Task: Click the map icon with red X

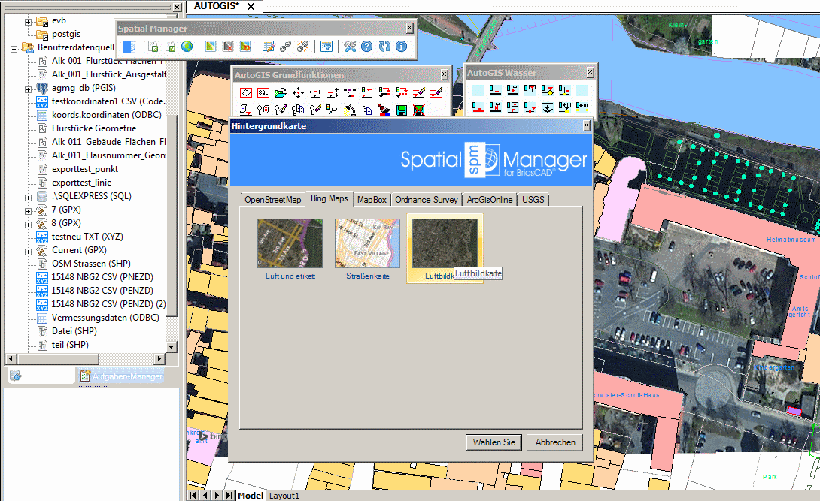Action: point(228,47)
